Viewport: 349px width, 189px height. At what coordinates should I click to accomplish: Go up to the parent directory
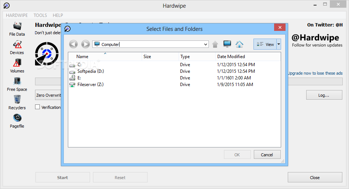point(215,44)
